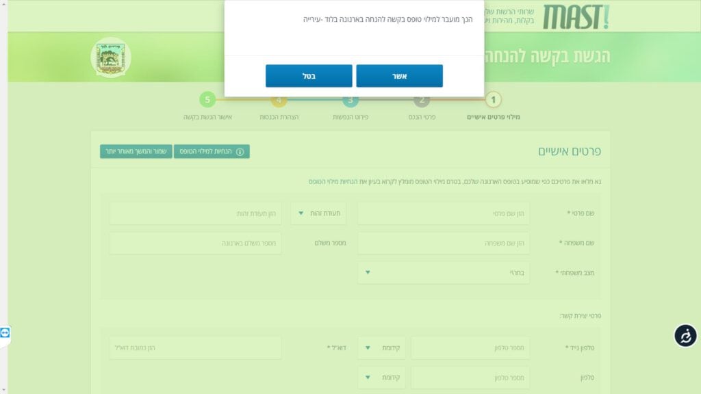Click the שם פרטי first name field
The image size is (701, 394).
coord(443,213)
